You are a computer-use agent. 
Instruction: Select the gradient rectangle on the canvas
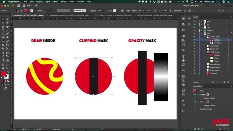[161, 77]
